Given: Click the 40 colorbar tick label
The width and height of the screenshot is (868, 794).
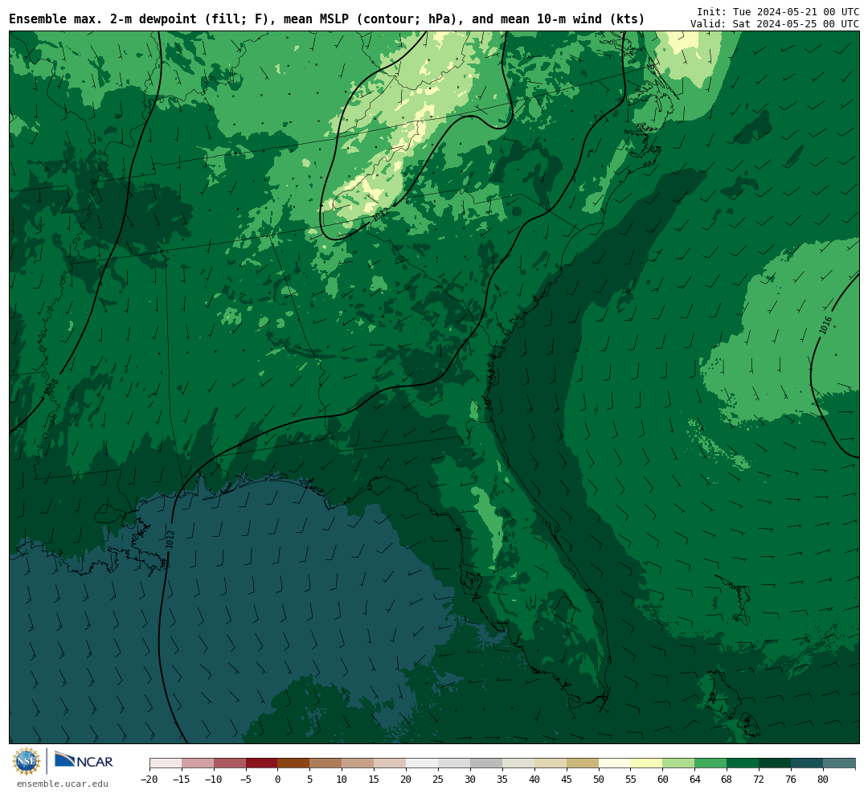Looking at the screenshot, I should pos(534,779).
